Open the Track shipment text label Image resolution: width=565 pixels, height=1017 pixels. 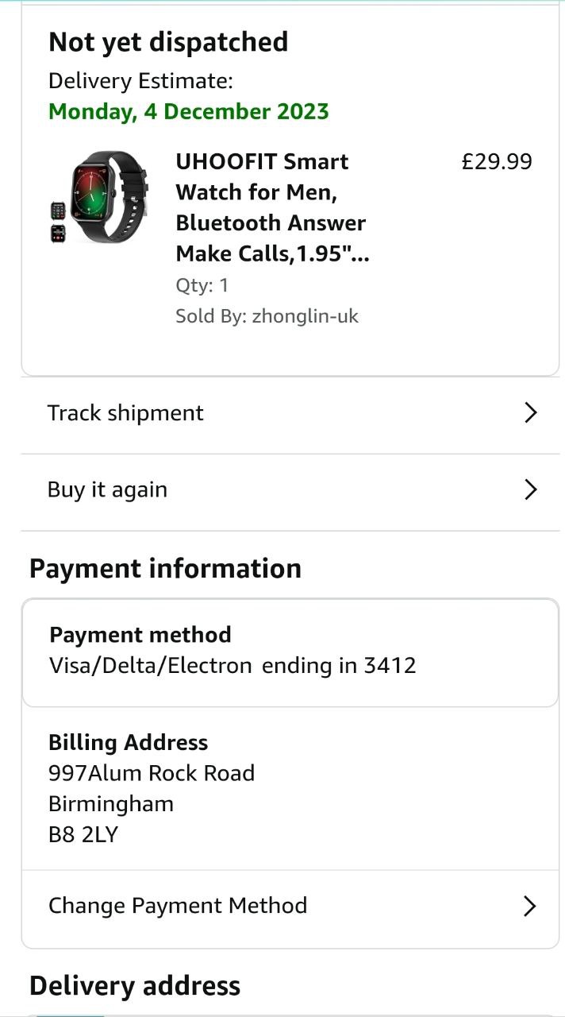click(x=125, y=413)
